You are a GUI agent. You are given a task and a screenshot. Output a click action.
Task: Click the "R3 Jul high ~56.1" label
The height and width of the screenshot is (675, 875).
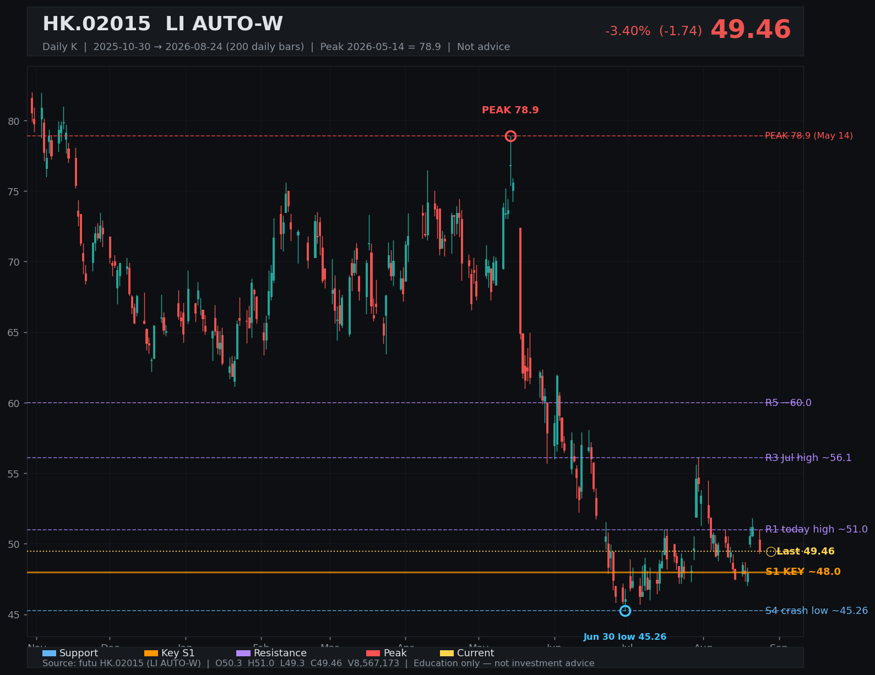[808, 458]
